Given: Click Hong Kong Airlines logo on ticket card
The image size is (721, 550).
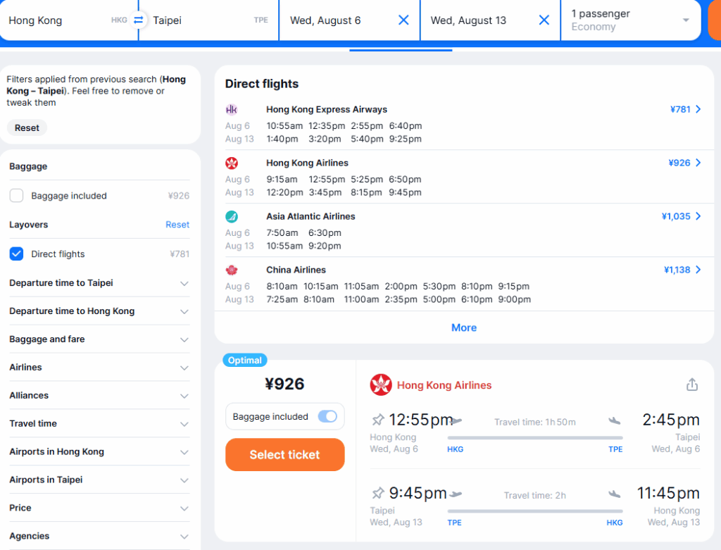Looking at the screenshot, I should (x=381, y=385).
